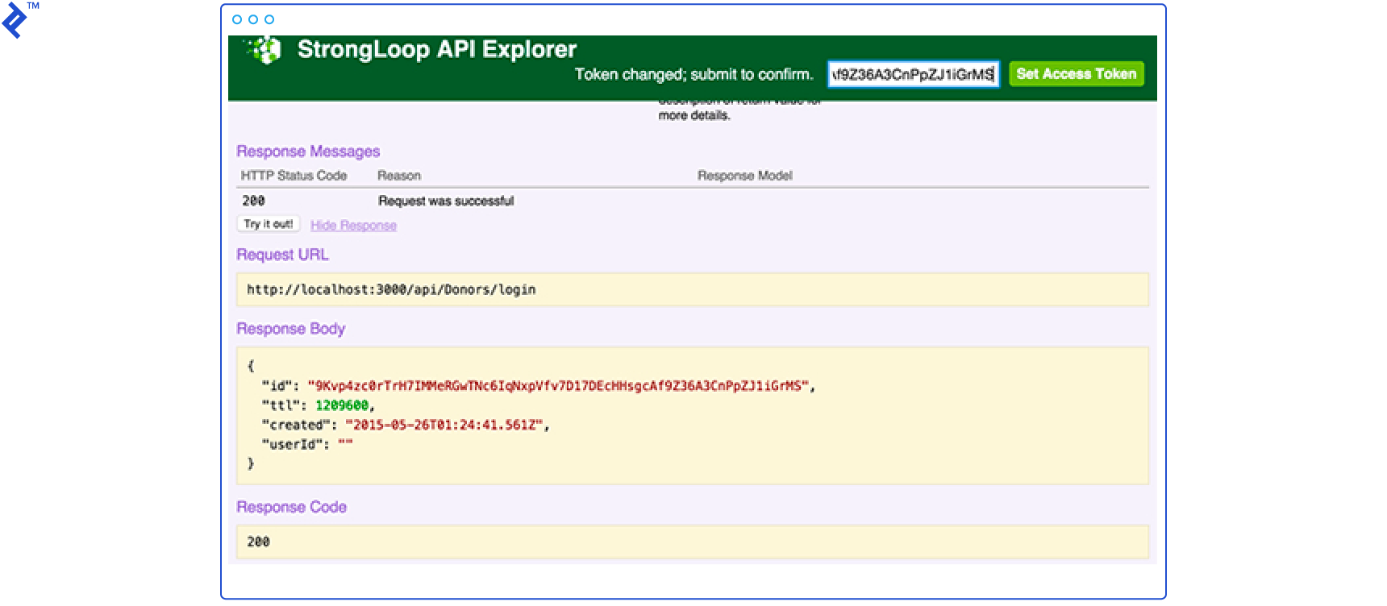Click the HTTP Status Code column header
The height and width of the screenshot is (606, 1387).
point(294,176)
